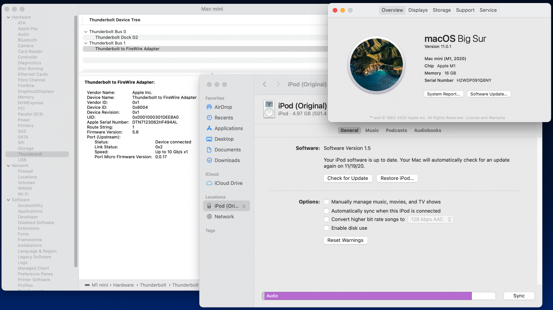Click the Applications sidebar icon
Screen dimensions: 553x310
[209, 128]
